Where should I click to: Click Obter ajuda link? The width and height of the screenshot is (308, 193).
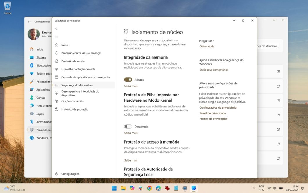[207, 46]
